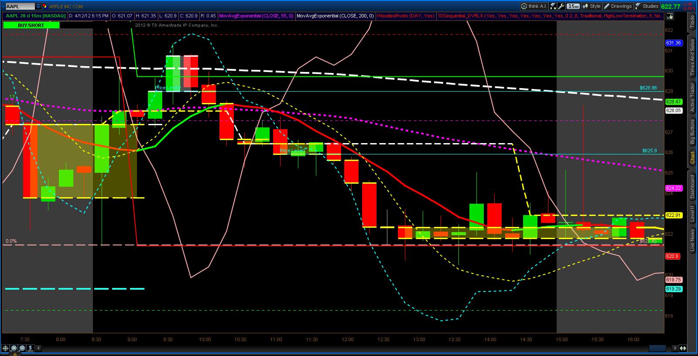Click the dollar price scale icon
Viewport: 698px width, 356px height.
point(31,348)
